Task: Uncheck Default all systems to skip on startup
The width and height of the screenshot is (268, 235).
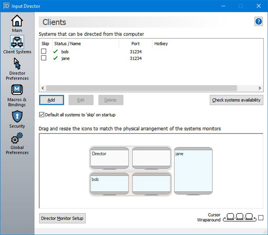Action: click(42, 114)
